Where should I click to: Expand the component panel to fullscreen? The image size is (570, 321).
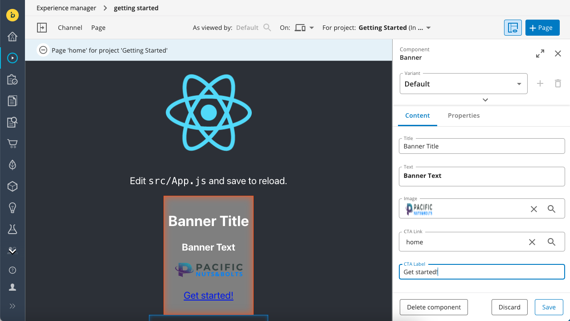pos(540,53)
